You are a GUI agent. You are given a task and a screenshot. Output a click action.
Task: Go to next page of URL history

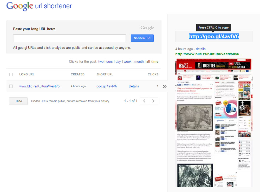[x=154, y=101]
